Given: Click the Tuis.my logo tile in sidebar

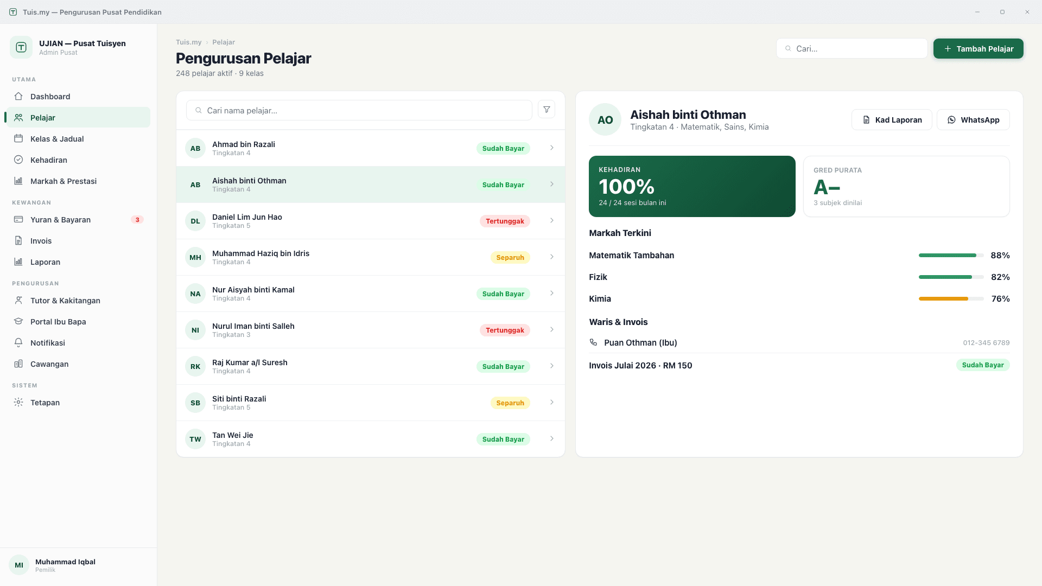Looking at the screenshot, I should tap(21, 47).
